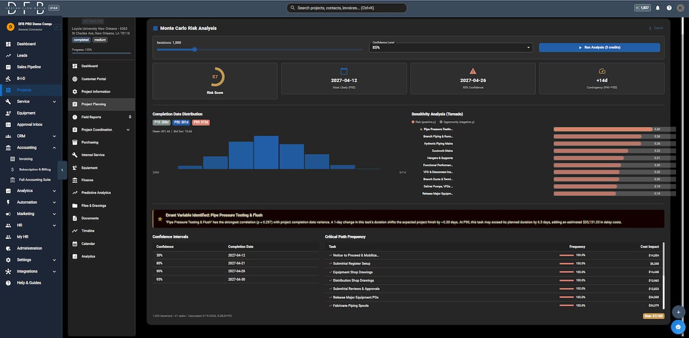The width and height of the screenshot is (689, 338).
Task: Click Run Analysis (5 credits) button
Action: (599, 47)
